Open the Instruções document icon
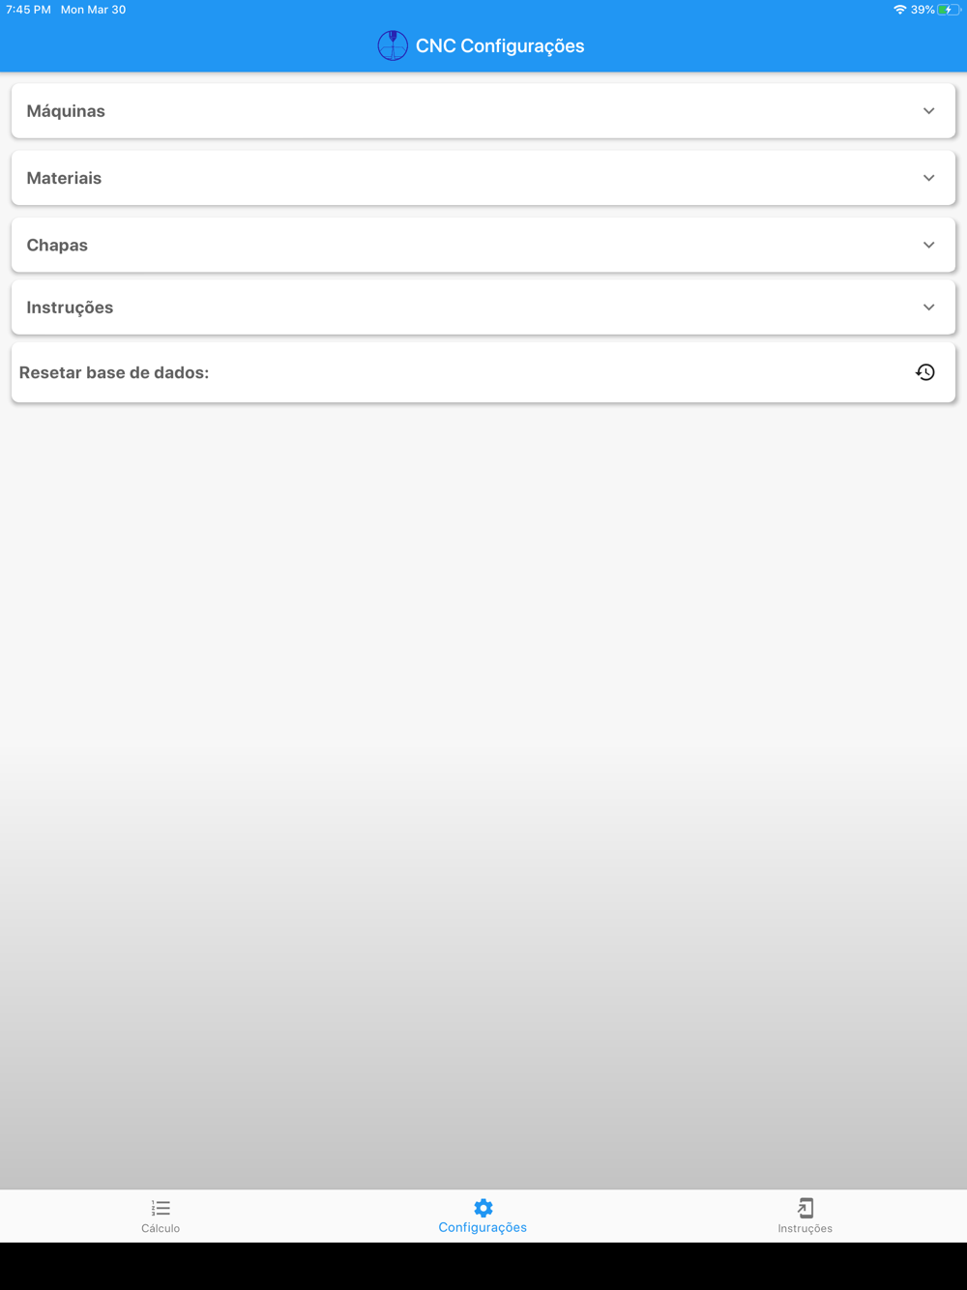 click(x=805, y=1208)
